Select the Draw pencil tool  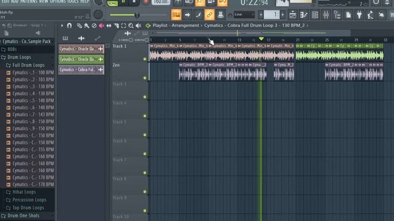click(79, 26)
